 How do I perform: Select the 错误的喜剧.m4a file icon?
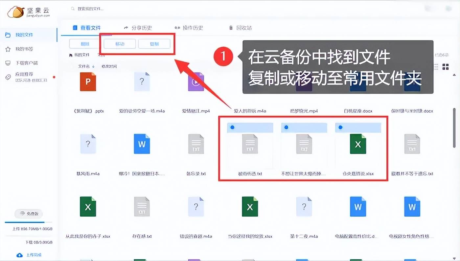tap(196, 206)
